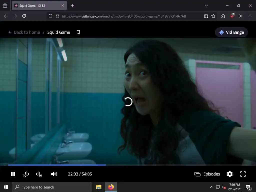Open video player settings gear
The height and width of the screenshot is (192, 256).
pos(230,174)
